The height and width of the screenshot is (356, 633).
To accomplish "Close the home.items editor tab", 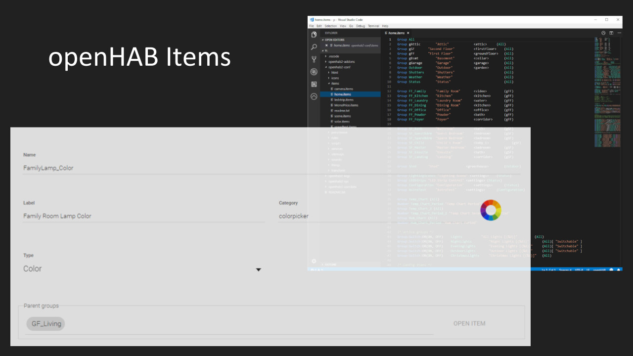I will pyautogui.click(x=408, y=33).
